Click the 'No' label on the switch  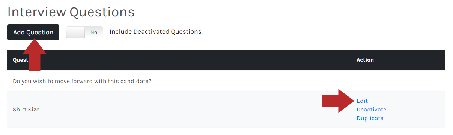94,32
